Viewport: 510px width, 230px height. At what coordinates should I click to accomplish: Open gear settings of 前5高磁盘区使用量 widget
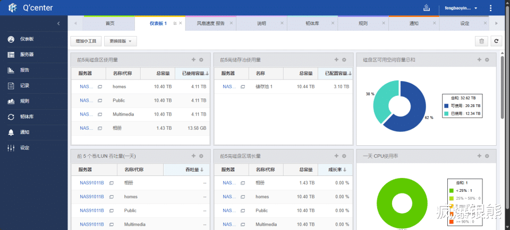pos(201,60)
